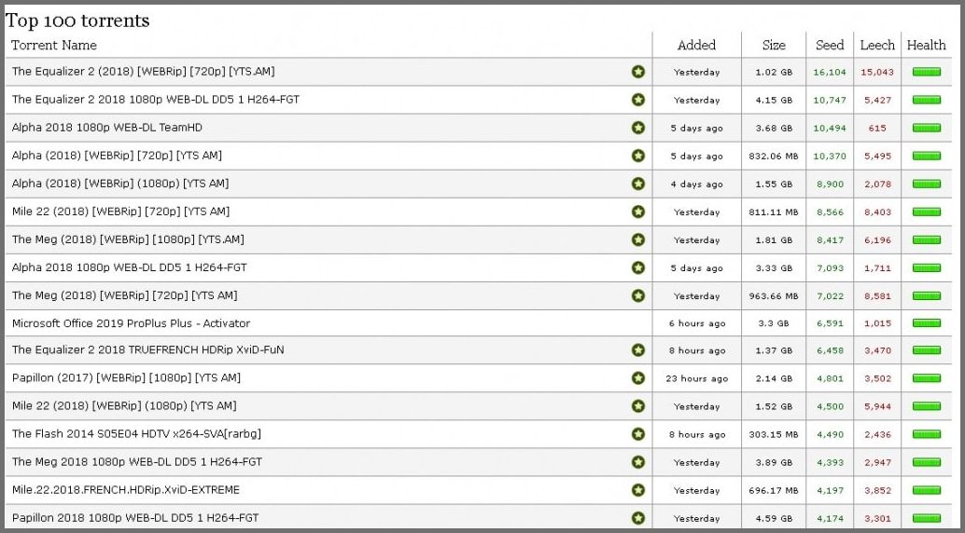The height and width of the screenshot is (533, 965).
Task: Click seed count 16,104
Action: tap(830, 72)
